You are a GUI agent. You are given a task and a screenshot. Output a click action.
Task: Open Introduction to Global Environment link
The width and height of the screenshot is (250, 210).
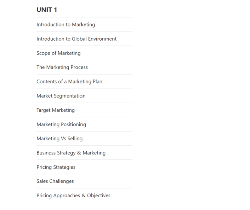pos(76,39)
